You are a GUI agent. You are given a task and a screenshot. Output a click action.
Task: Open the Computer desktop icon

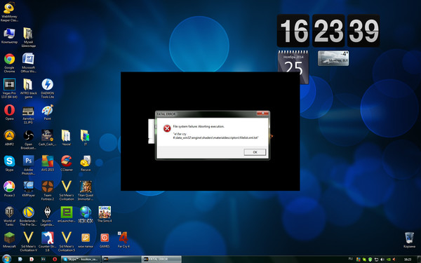coord(9,36)
